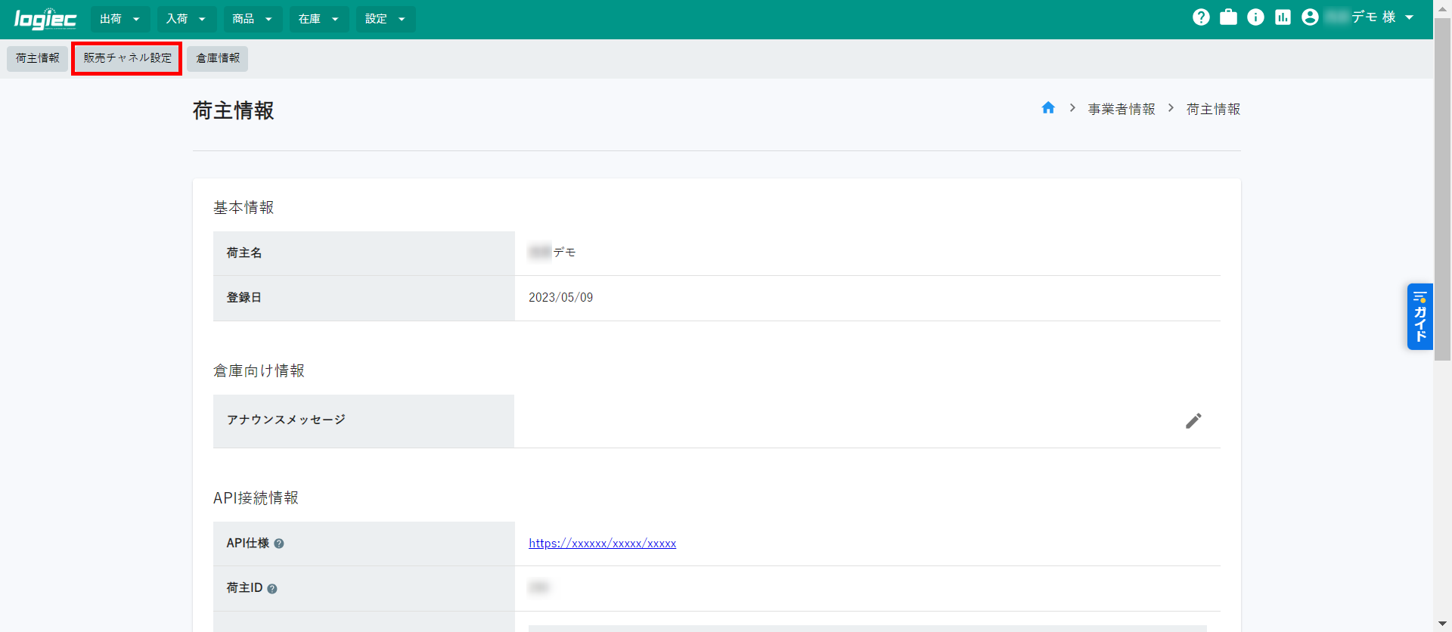Switch to 倉庫情報 tab
1452x632 pixels.
(x=218, y=58)
